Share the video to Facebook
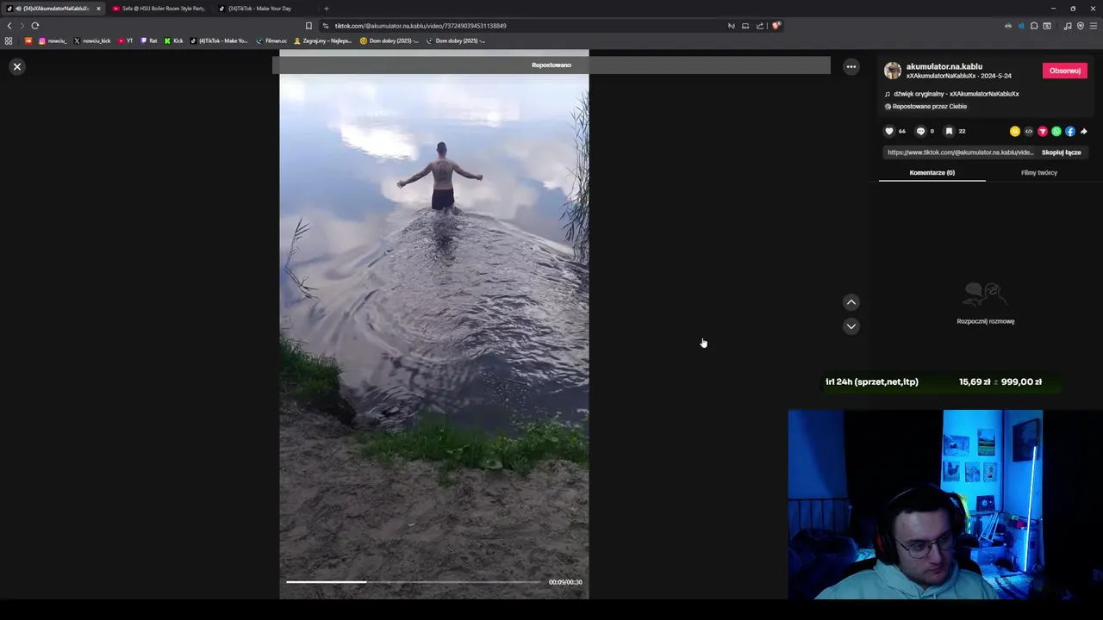Viewport: 1103px width, 620px height. (x=1070, y=131)
